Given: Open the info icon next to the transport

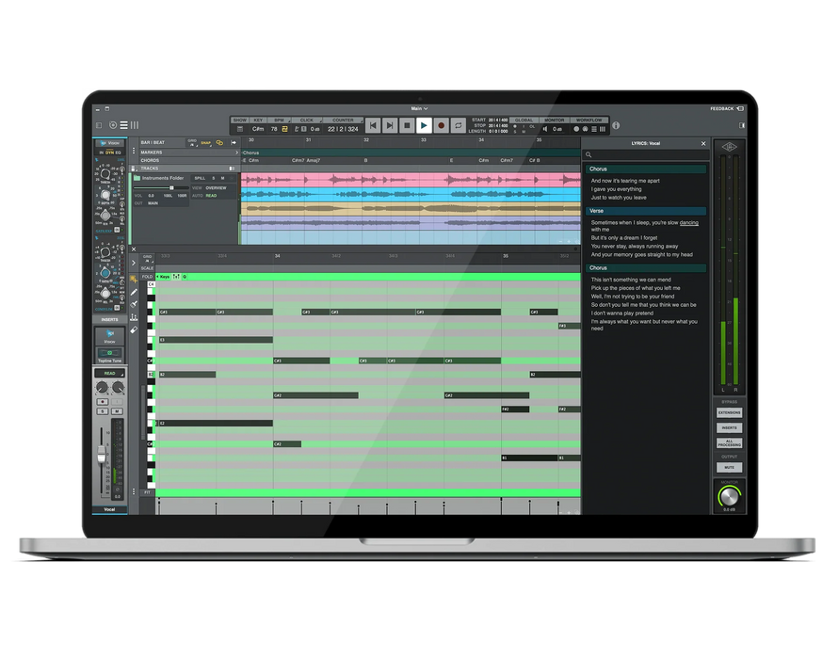Looking at the screenshot, I should click(617, 125).
